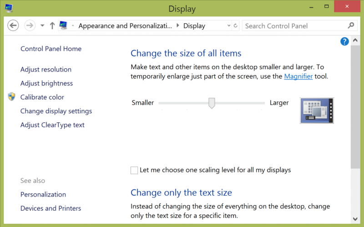Go to Control Panel Home
Screen dimensions: 364x227
coord(51,49)
